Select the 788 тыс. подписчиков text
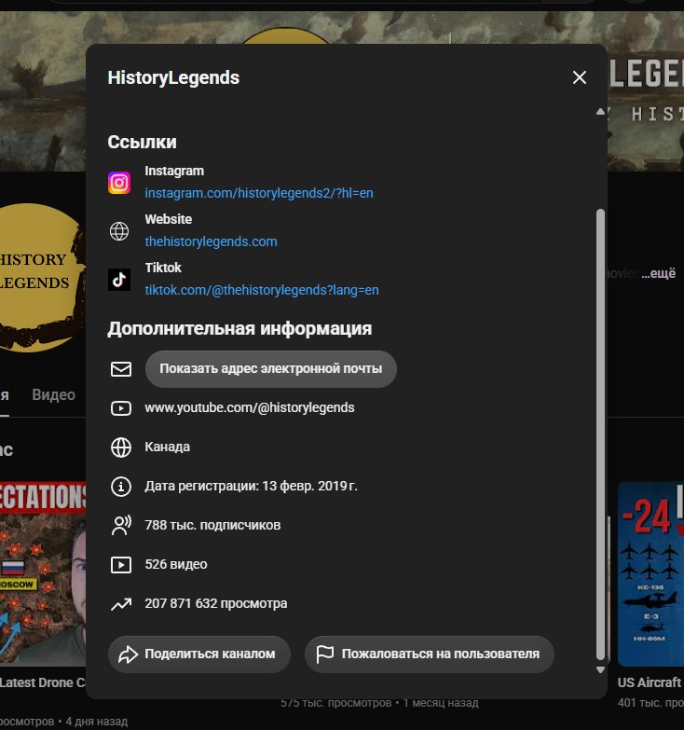 212,525
